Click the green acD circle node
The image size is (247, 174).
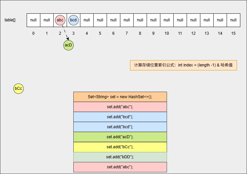pos(68,45)
